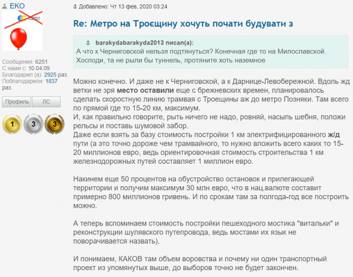
Task: Click the user silhouette icon beside EKO
Action: [x=4, y=6]
